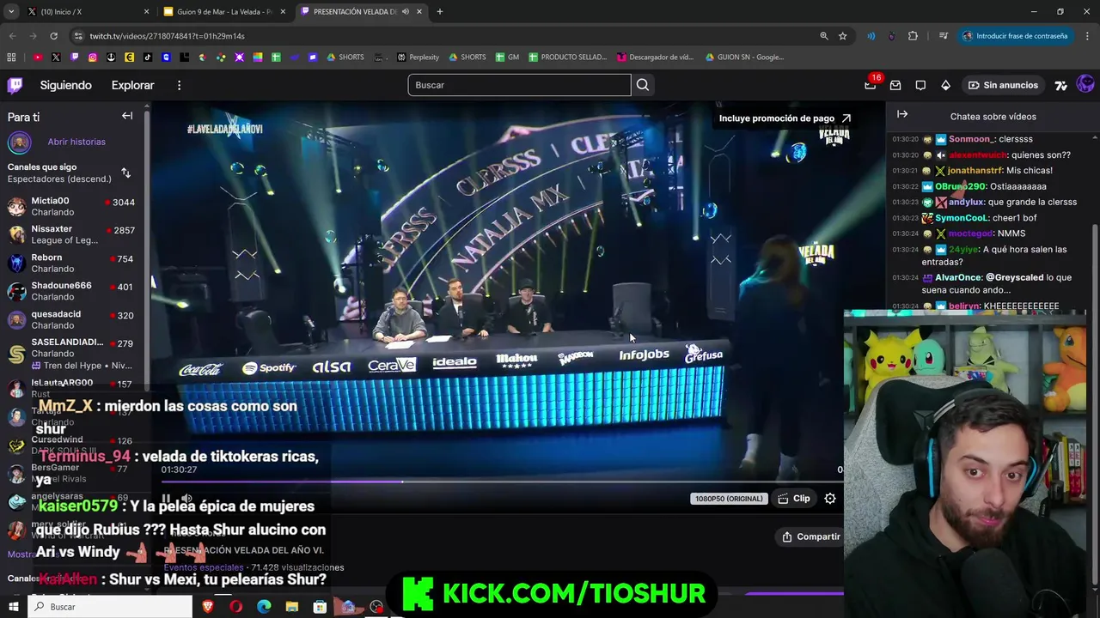Viewport: 1100px width, 618px height.
Task: Bookmark this page with star icon
Action: (x=843, y=36)
